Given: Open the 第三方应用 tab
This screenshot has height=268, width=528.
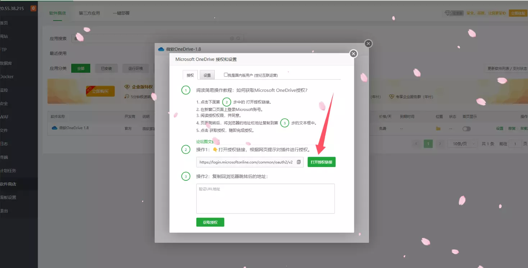Looking at the screenshot, I should click(89, 13).
